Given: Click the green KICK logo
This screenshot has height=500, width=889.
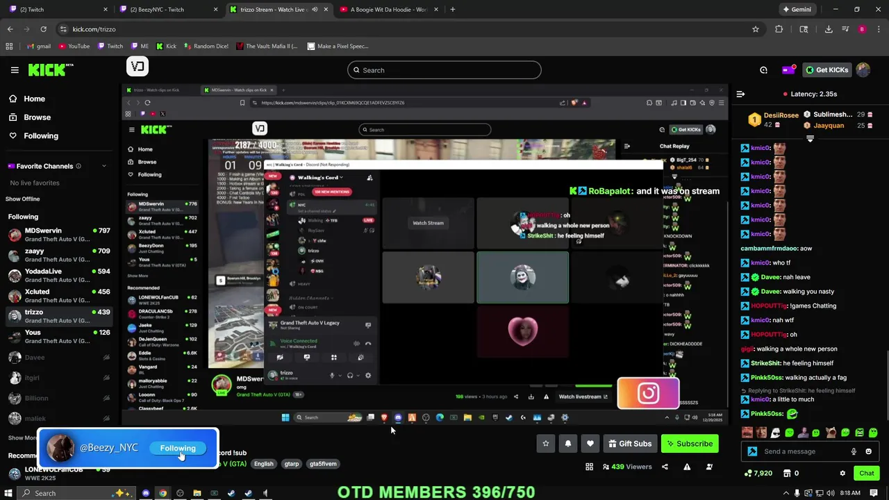Looking at the screenshot, I should tap(50, 69).
